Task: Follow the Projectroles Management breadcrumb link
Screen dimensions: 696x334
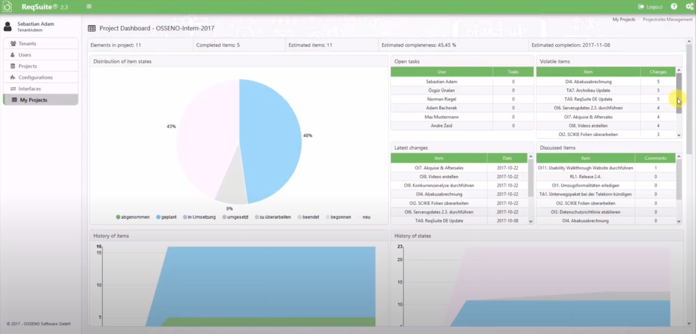Action: pyautogui.click(x=667, y=19)
